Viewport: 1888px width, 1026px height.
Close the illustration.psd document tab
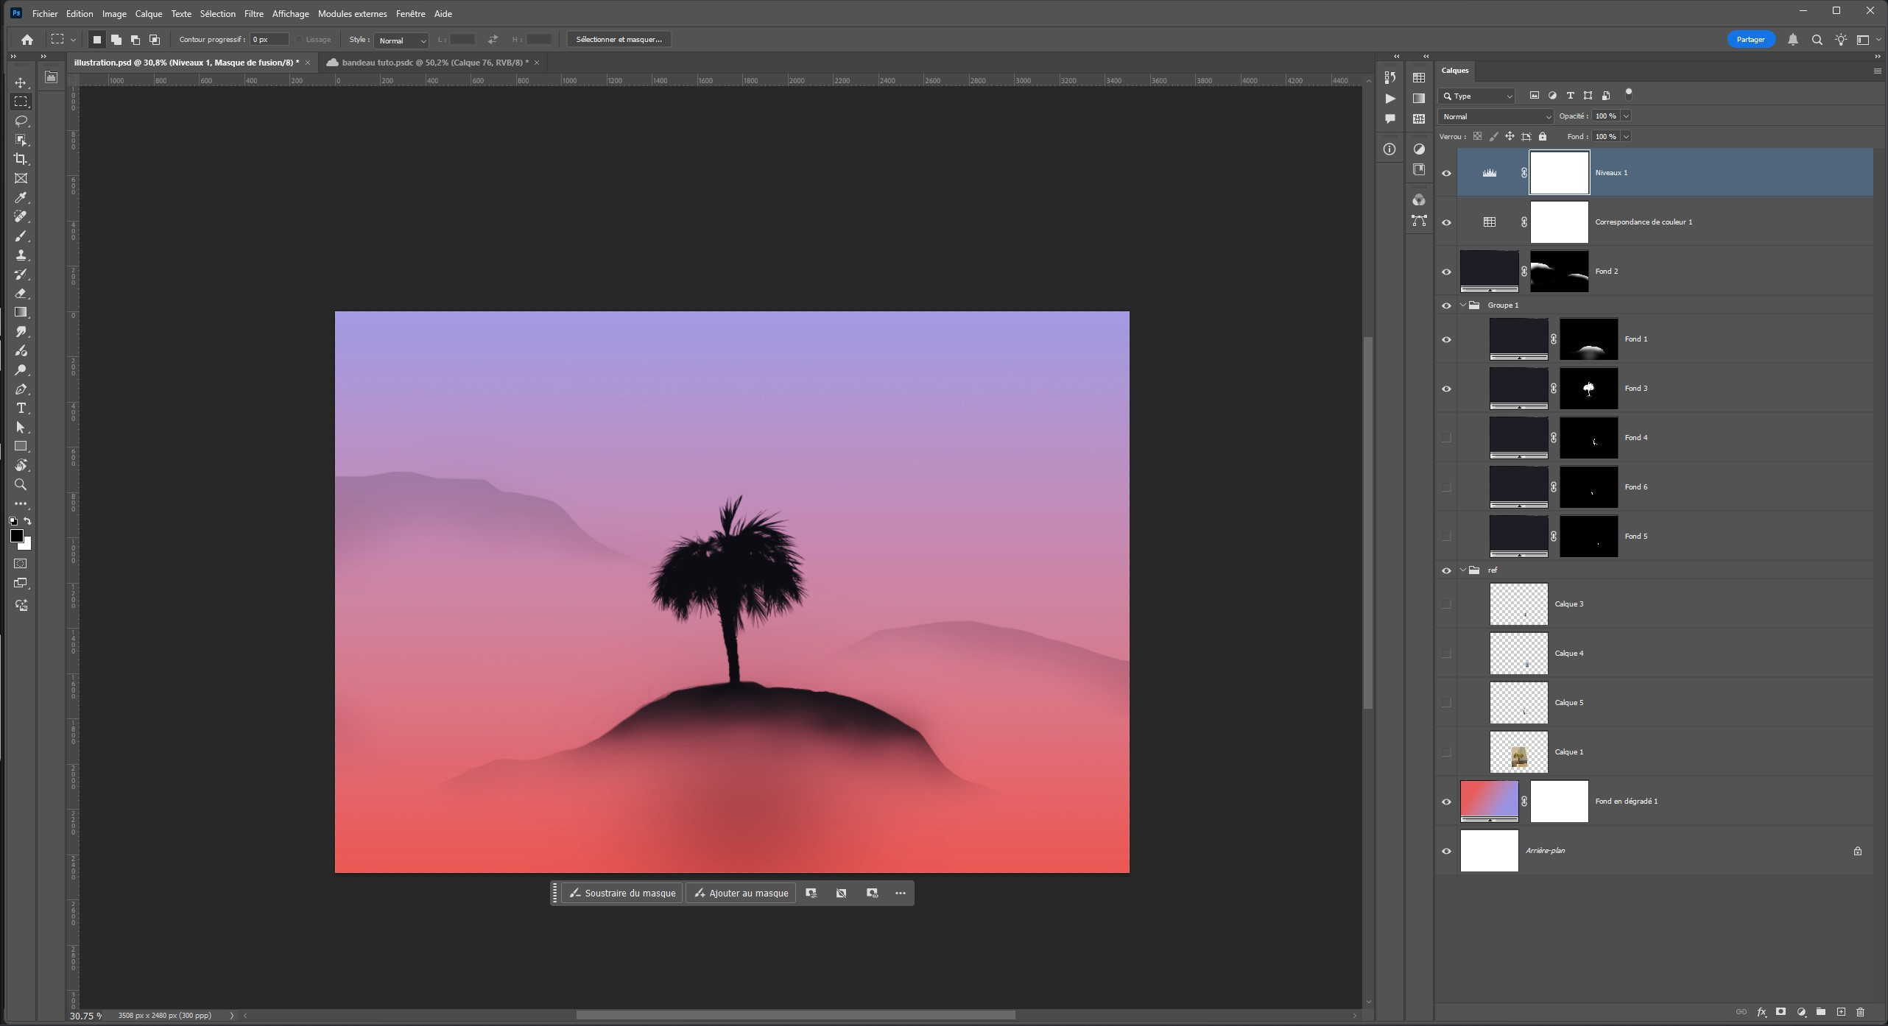tap(308, 63)
